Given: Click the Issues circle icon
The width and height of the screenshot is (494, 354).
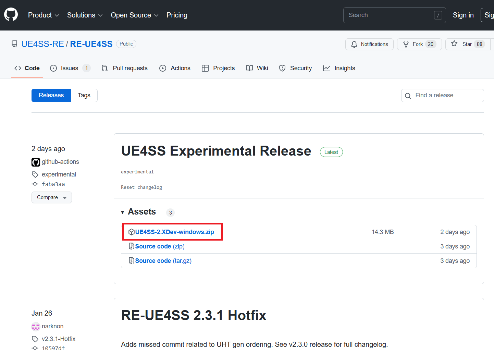Looking at the screenshot, I should 53,68.
